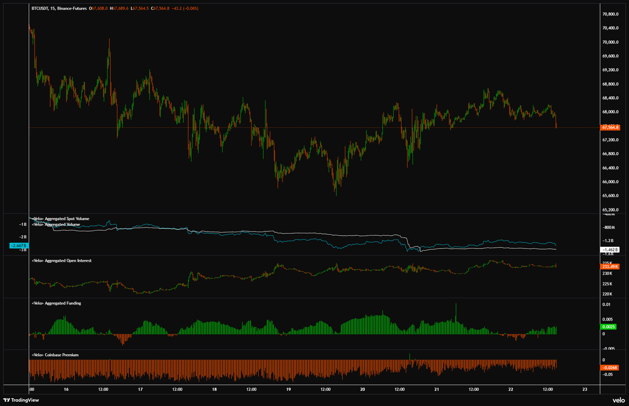The image size is (629, 406).
Task: Click the white −1.462B value tag
Action: click(x=611, y=250)
